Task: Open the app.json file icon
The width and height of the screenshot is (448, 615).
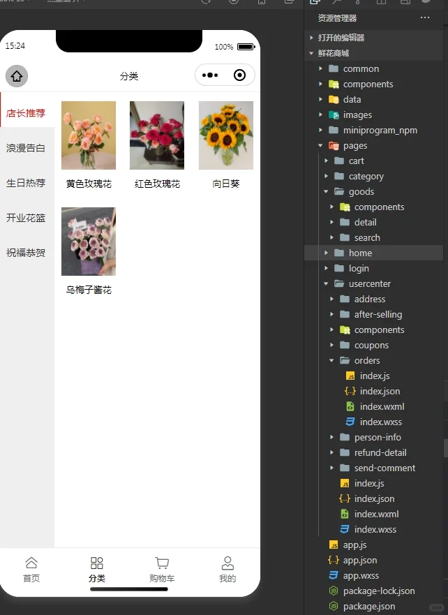Action: pyautogui.click(x=334, y=560)
